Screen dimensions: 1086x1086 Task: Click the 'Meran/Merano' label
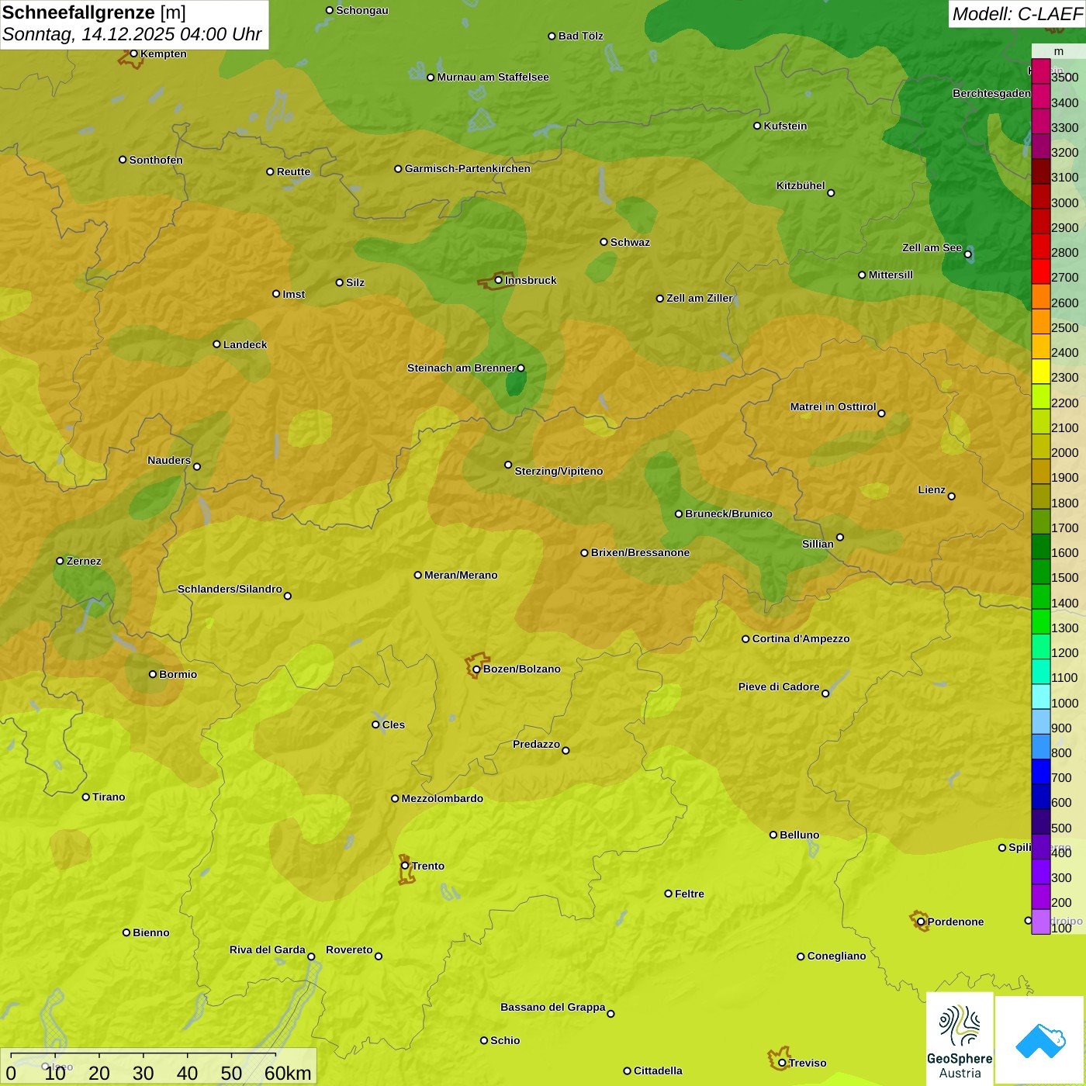click(461, 575)
